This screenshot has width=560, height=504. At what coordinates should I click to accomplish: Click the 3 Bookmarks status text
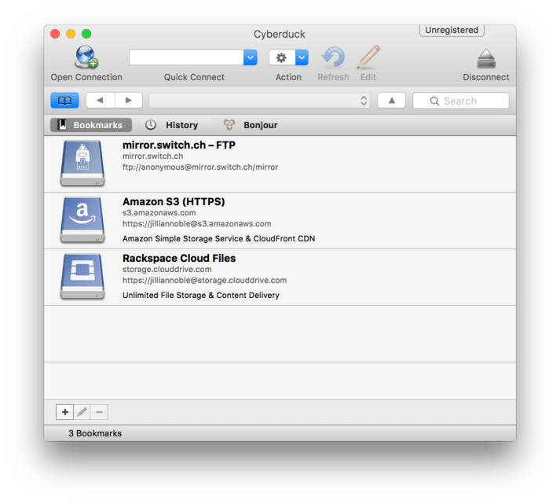[x=95, y=433]
